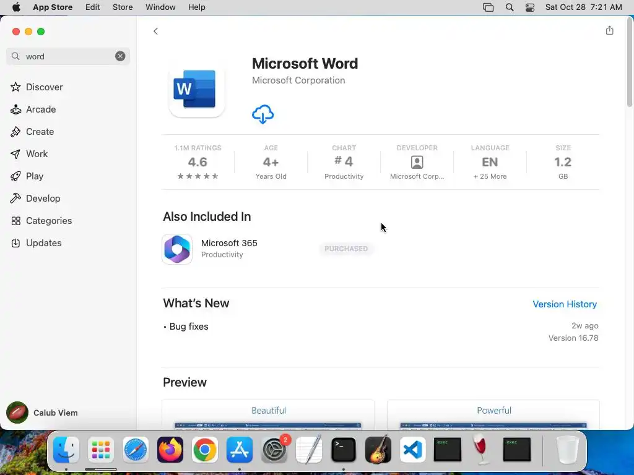Open Firefox from the Dock
634x475 pixels.
click(170, 450)
